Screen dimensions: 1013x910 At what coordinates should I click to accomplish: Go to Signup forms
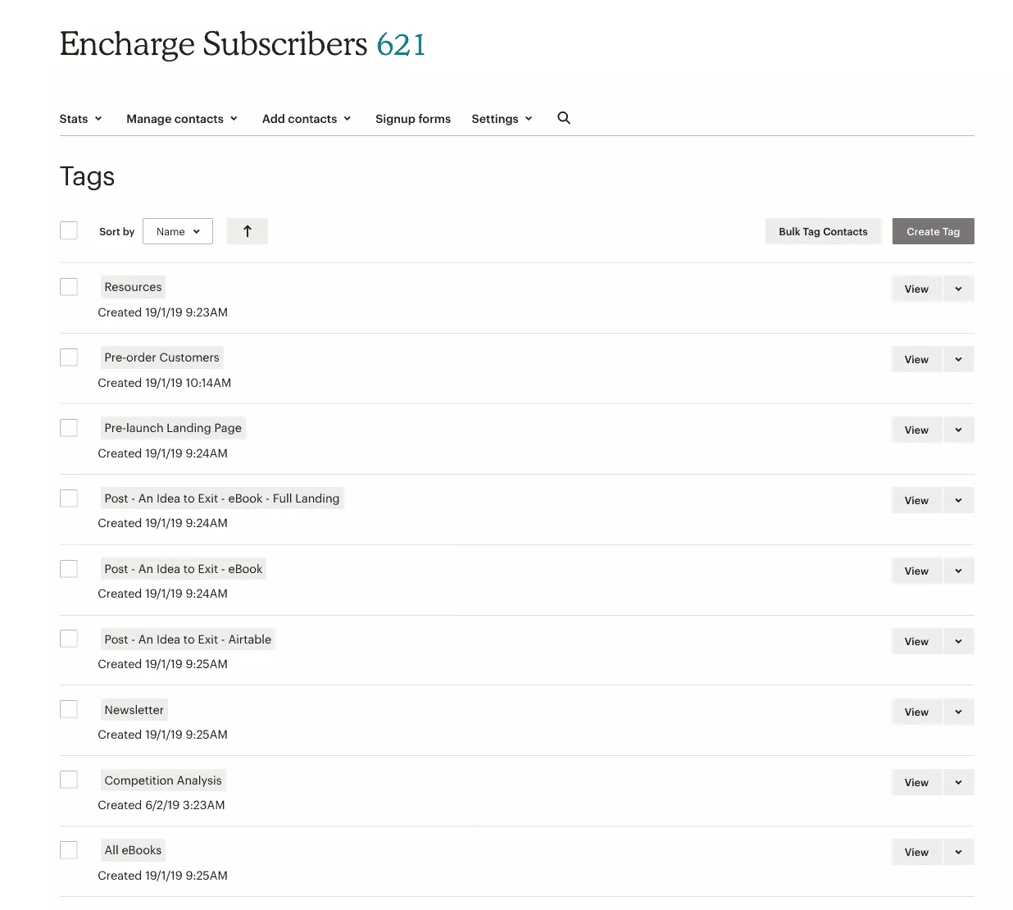(x=413, y=119)
